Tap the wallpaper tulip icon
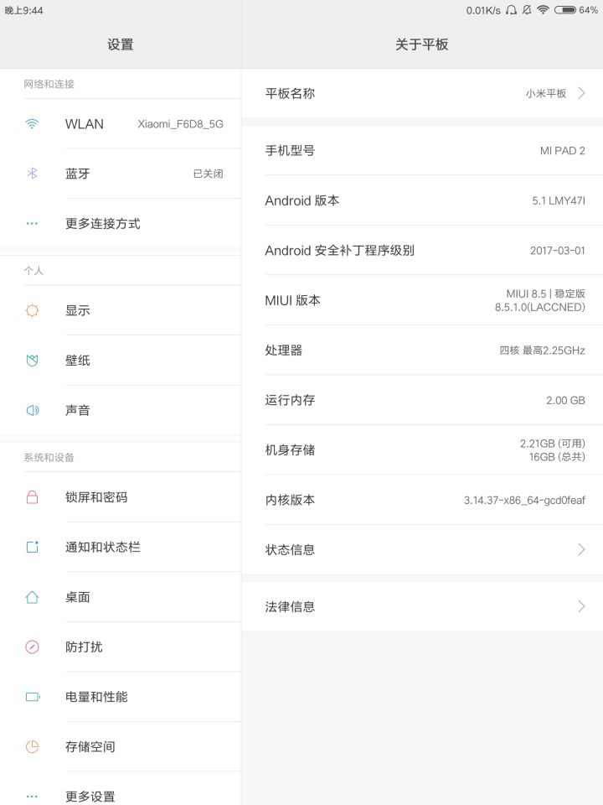The height and width of the screenshot is (805, 603). coord(32,361)
